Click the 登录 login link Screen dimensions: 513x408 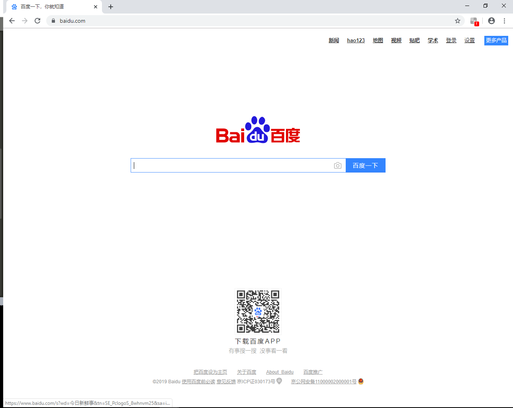click(451, 41)
